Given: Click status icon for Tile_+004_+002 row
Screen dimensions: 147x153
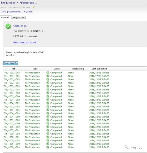Looking at the screenshot, I should (48, 100).
